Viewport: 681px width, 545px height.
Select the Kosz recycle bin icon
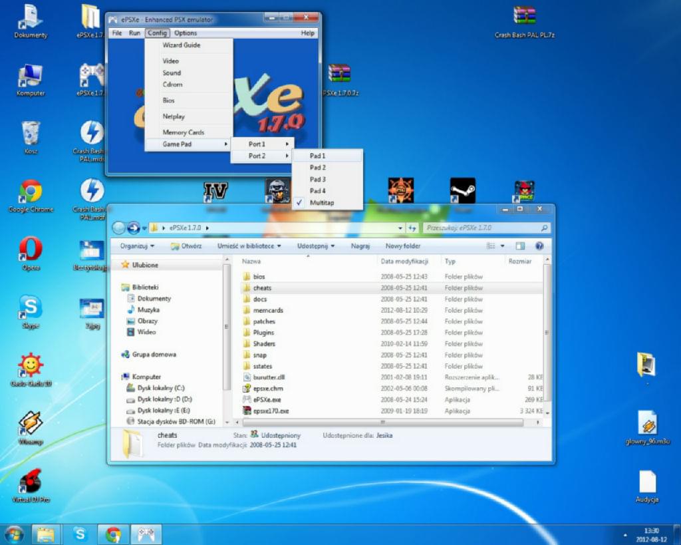(31, 138)
